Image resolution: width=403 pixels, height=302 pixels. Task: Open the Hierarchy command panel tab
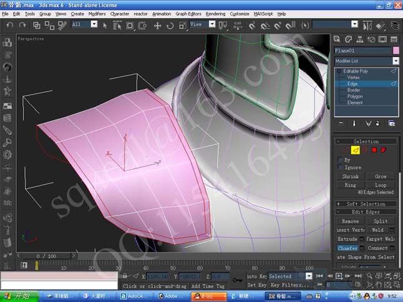pyautogui.click(x=360, y=39)
